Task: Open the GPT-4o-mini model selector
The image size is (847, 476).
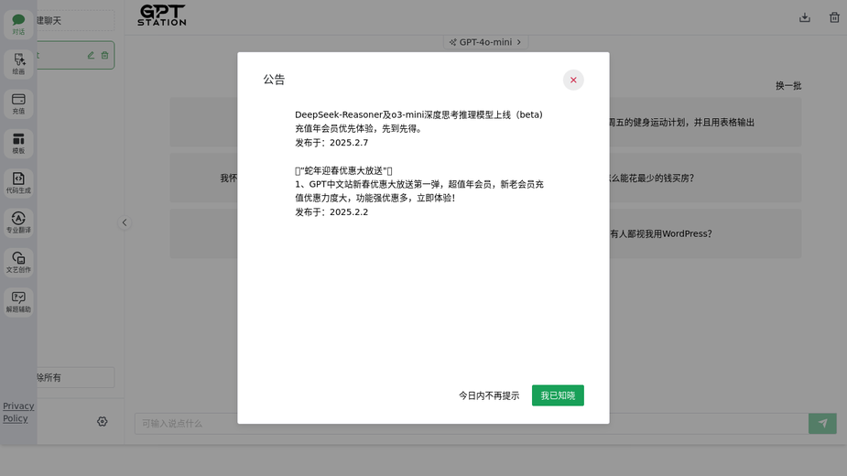Action: [x=485, y=42]
